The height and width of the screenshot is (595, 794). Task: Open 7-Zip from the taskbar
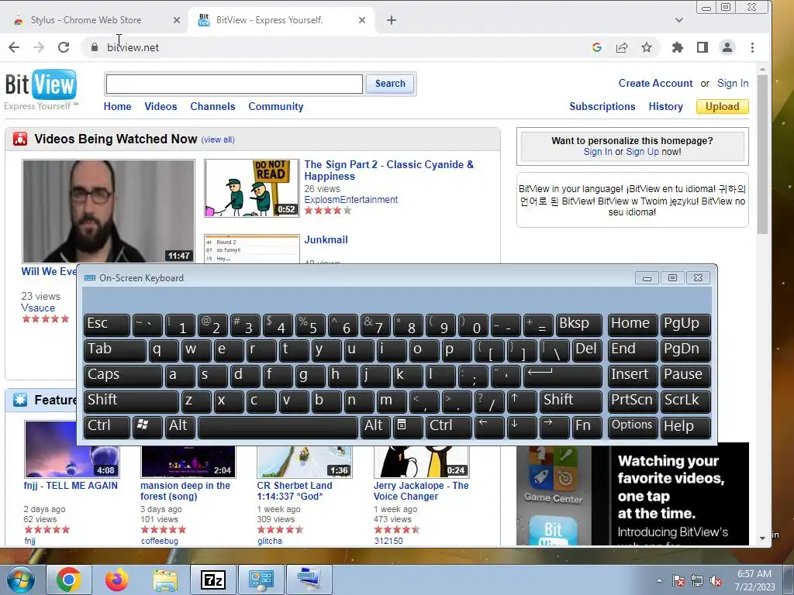(x=213, y=580)
